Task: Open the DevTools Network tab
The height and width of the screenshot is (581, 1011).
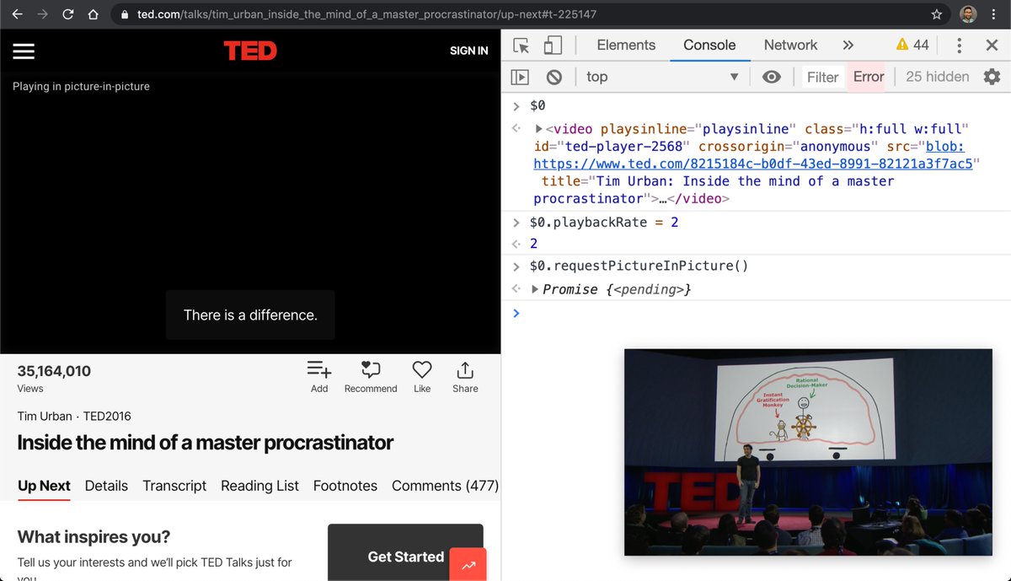Action: (x=790, y=46)
